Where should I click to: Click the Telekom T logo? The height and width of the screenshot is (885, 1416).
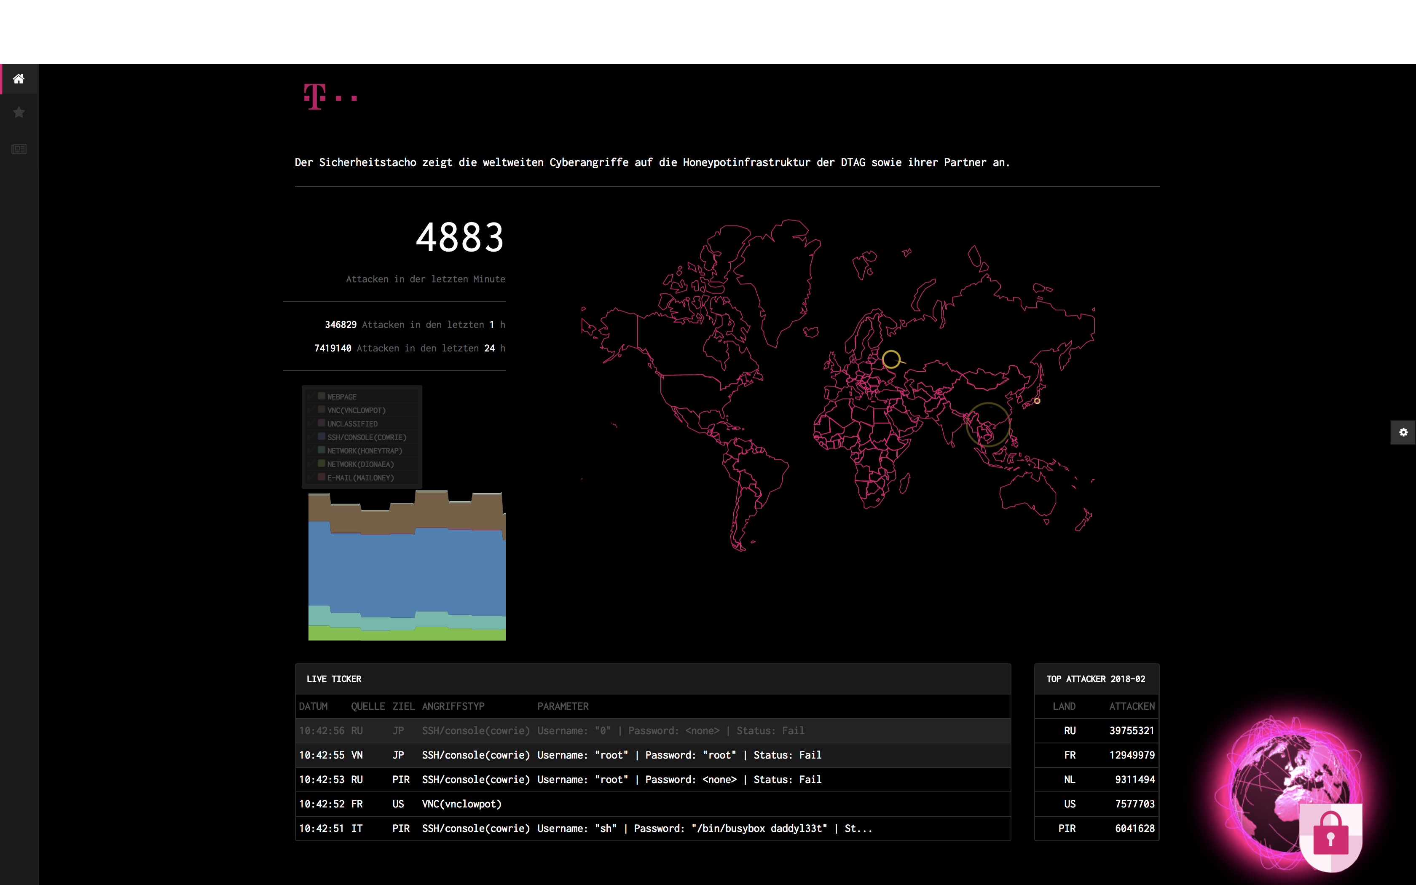(330, 97)
